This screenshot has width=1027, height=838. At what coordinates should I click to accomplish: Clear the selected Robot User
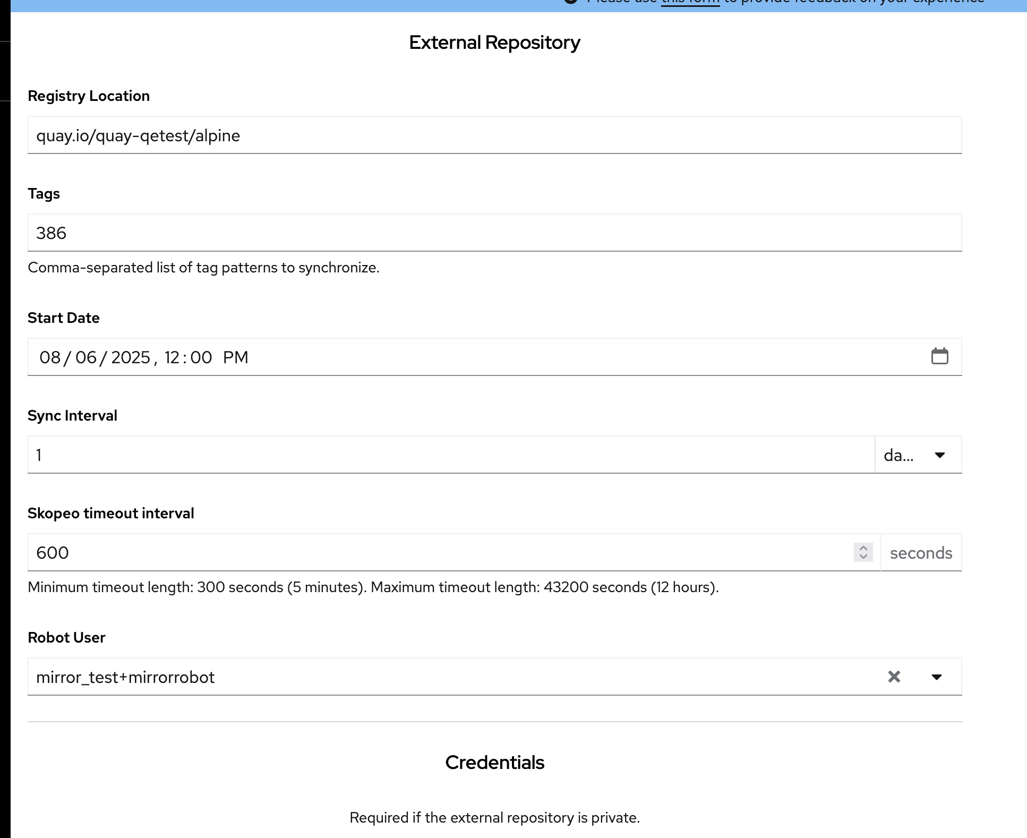[894, 677]
